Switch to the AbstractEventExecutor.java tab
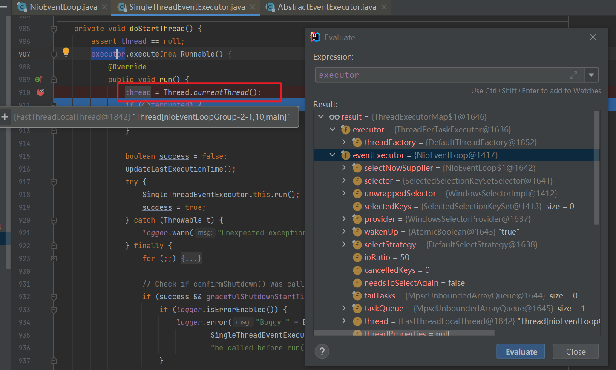 [326, 7]
